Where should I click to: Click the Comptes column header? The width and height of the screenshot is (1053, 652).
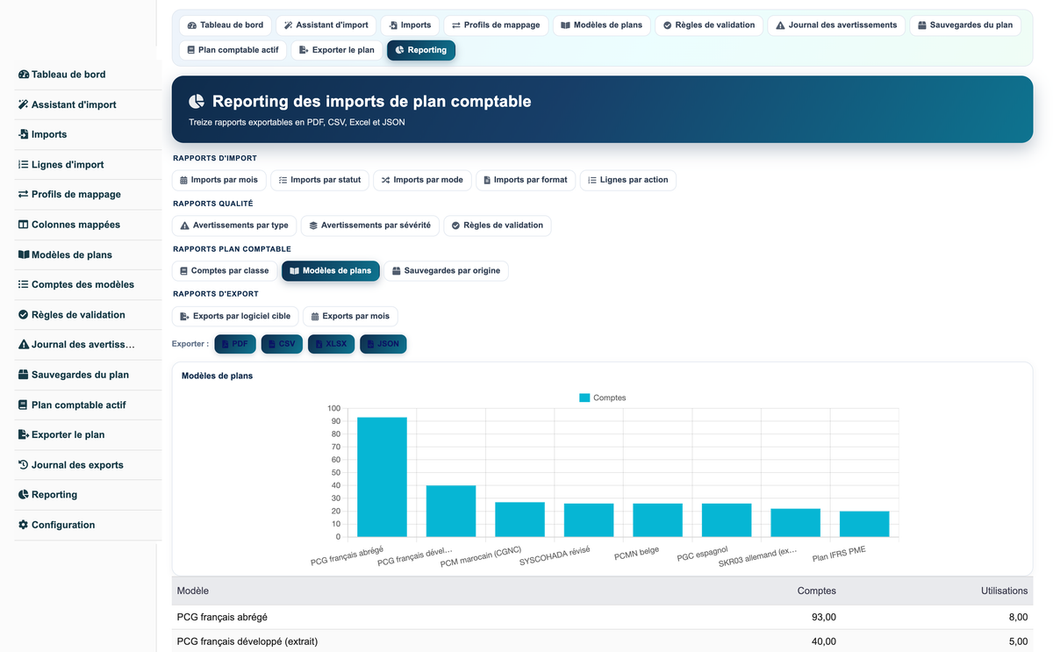(x=816, y=591)
